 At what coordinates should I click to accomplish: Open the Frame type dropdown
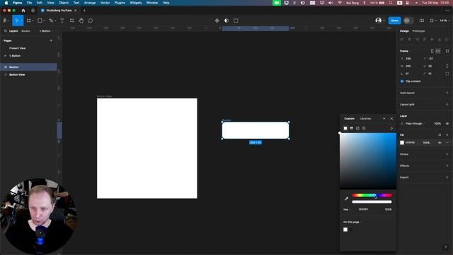406,51
